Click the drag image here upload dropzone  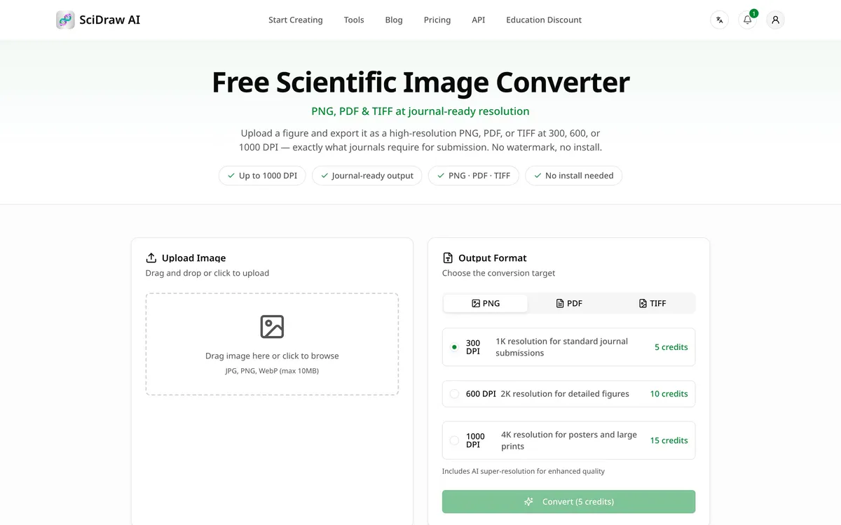[x=272, y=344]
